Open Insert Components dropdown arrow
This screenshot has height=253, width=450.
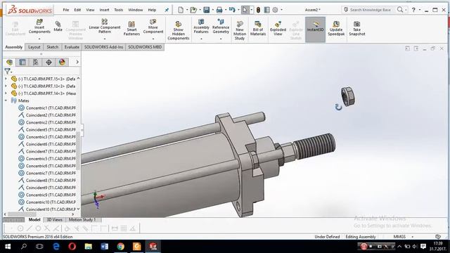point(39,39)
